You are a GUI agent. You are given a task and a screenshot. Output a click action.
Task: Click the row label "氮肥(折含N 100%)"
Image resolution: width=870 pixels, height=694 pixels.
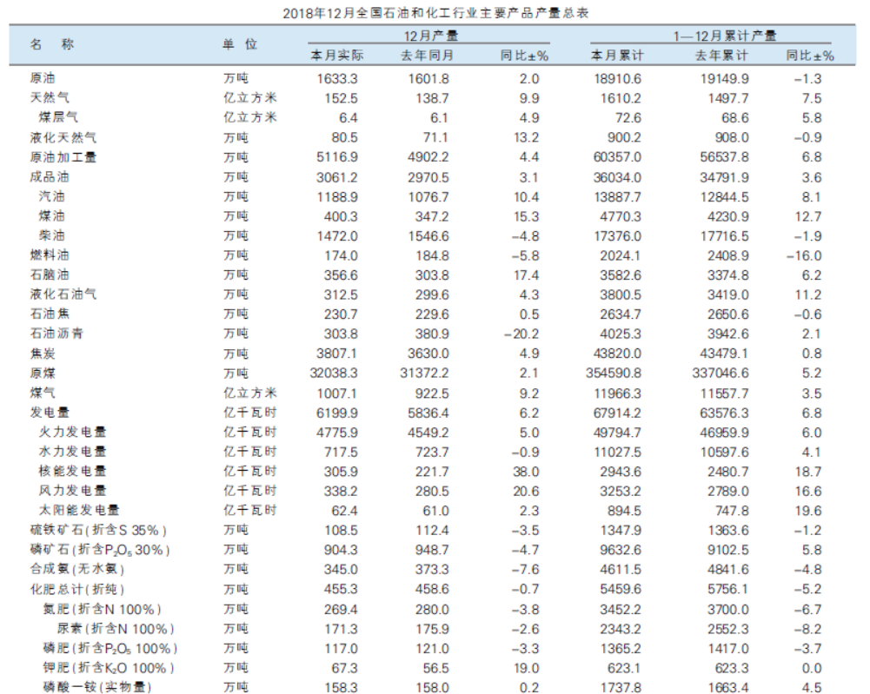click(103, 609)
